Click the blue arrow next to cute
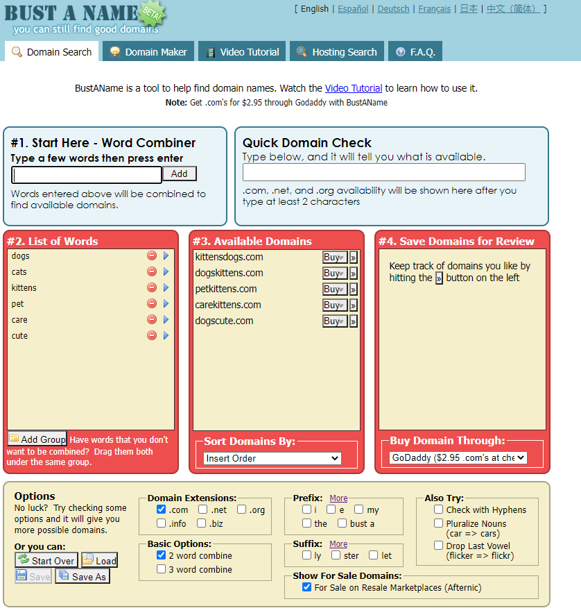The height and width of the screenshot is (615, 581). click(166, 335)
